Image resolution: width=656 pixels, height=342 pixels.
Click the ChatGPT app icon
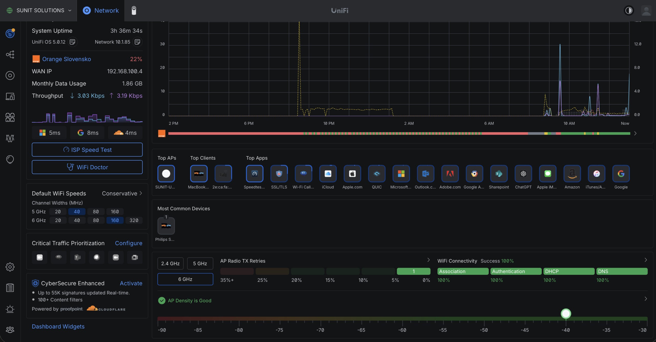(x=523, y=174)
